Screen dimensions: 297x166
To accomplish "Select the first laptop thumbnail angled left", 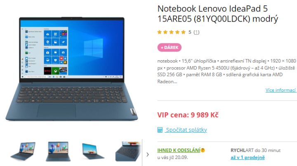I will coord(23,152).
